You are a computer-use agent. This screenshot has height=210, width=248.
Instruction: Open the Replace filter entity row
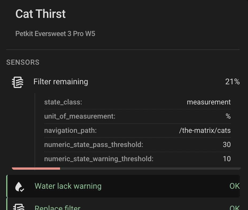click(x=57, y=207)
